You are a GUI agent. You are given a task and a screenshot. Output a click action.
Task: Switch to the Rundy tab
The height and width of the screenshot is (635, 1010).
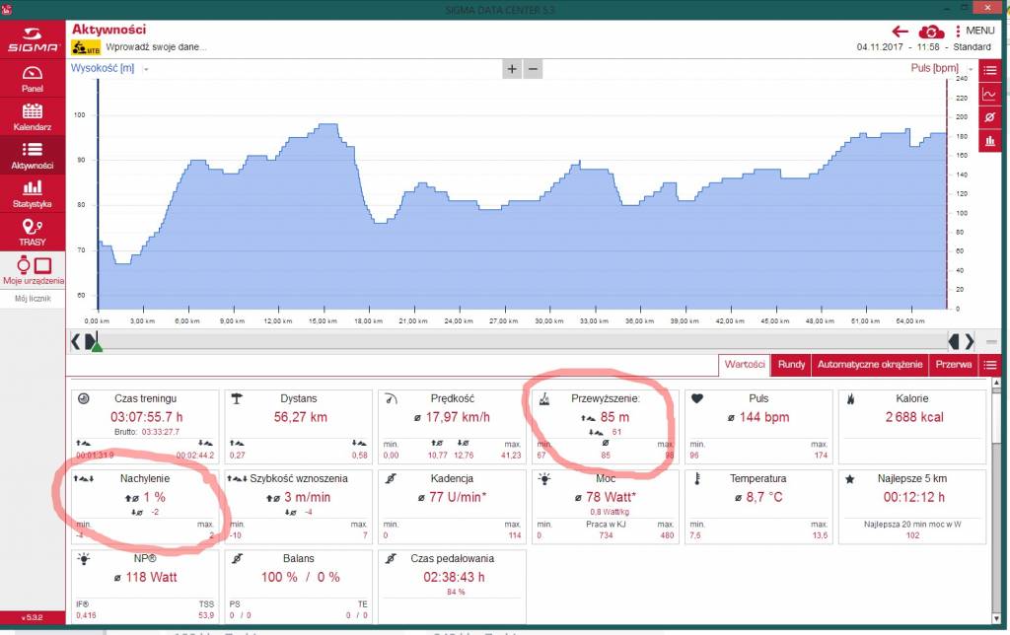click(791, 365)
